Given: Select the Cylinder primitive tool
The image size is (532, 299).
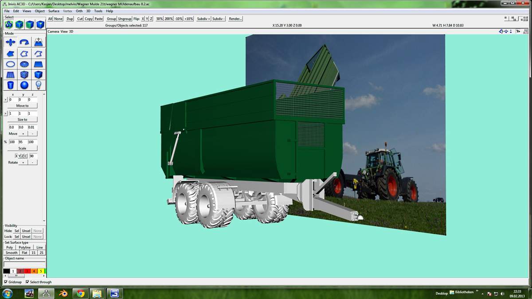Looking at the screenshot, I should (x=10, y=85).
